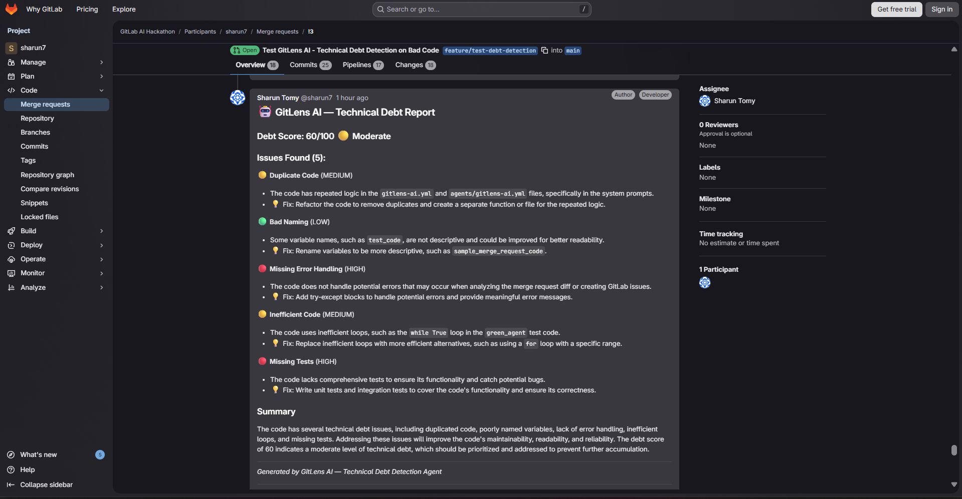Open the main target branch link
The height and width of the screenshot is (499, 962).
click(573, 51)
